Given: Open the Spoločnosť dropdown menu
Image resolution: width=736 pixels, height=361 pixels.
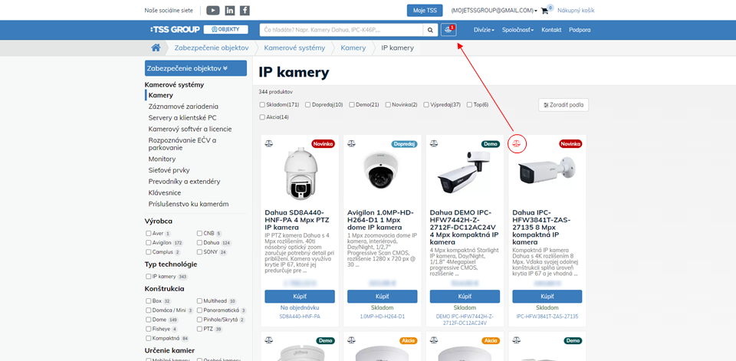Looking at the screenshot, I should [519, 30].
